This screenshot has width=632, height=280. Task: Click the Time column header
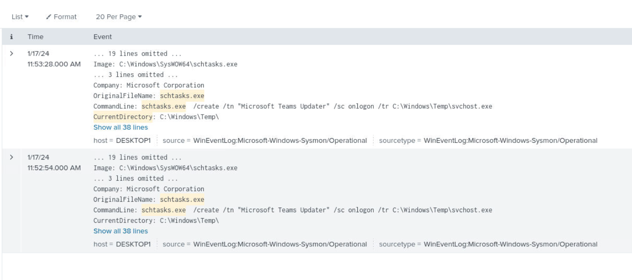(x=35, y=37)
